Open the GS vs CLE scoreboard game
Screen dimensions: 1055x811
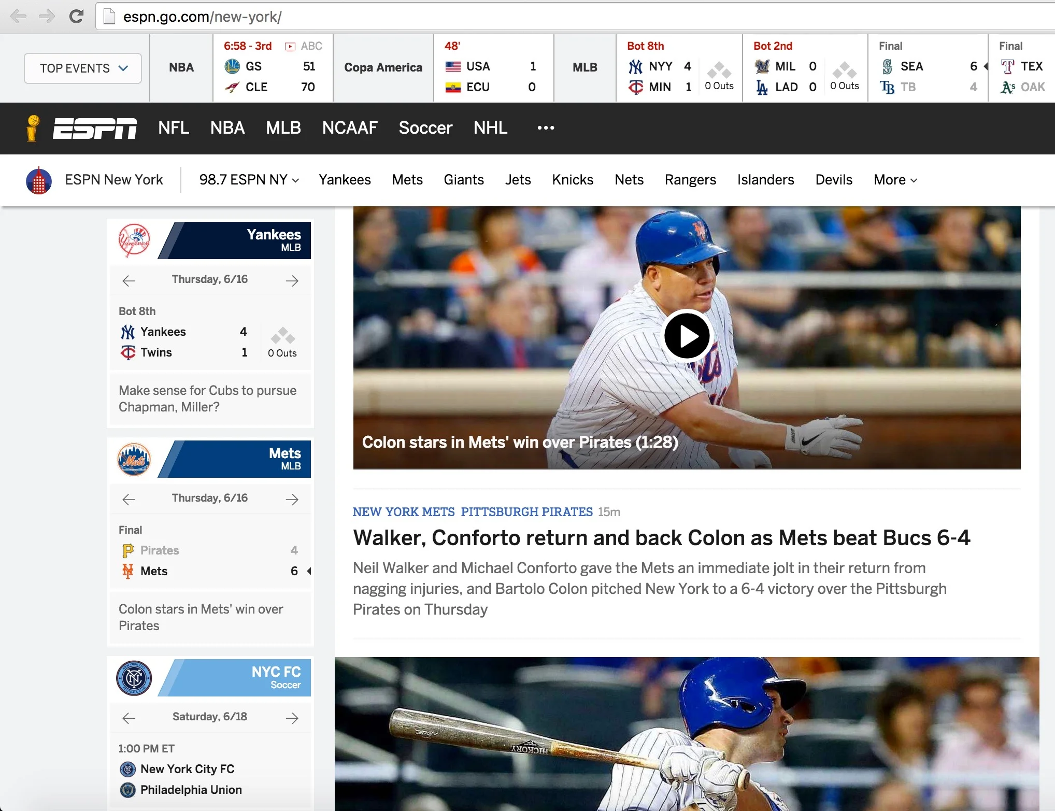coord(273,68)
